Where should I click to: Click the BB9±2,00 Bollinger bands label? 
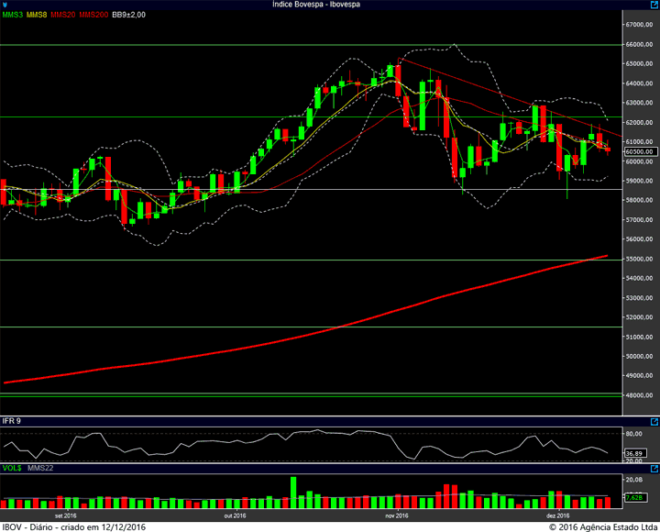click(129, 15)
